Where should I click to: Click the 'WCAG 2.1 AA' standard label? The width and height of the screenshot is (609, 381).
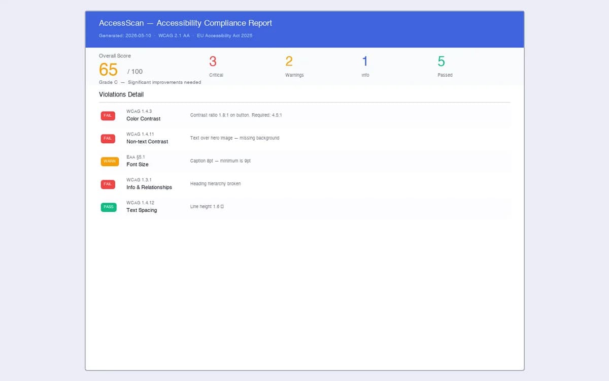tap(174, 36)
